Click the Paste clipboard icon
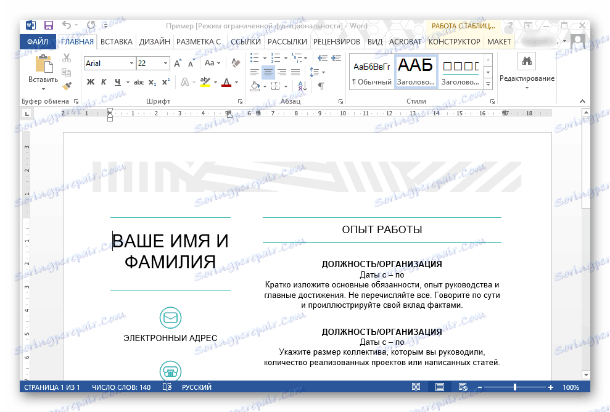 [44, 64]
